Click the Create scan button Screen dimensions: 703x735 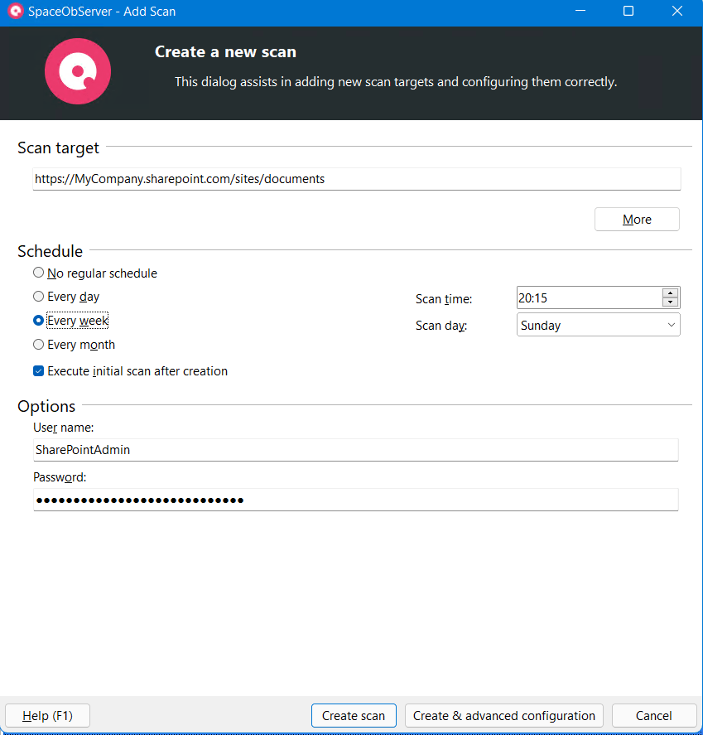coord(354,716)
